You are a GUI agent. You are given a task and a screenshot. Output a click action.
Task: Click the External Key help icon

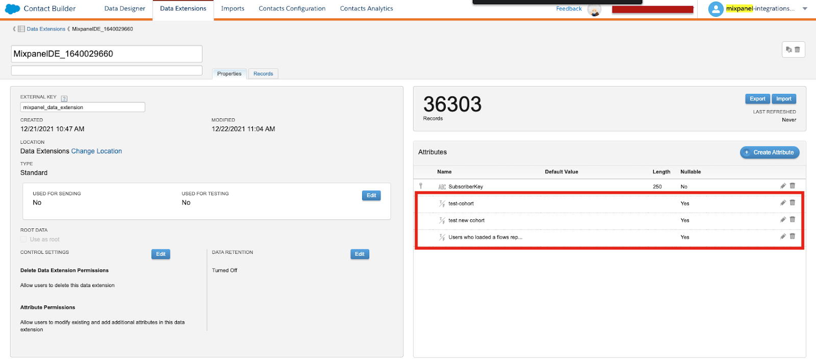pyautogui.click(x=64, y=99)
